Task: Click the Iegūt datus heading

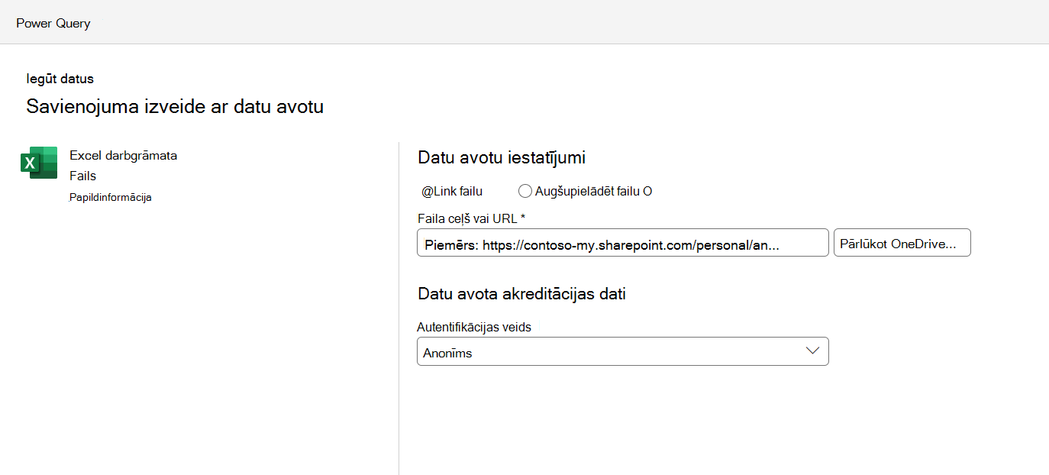Action: 60,78
